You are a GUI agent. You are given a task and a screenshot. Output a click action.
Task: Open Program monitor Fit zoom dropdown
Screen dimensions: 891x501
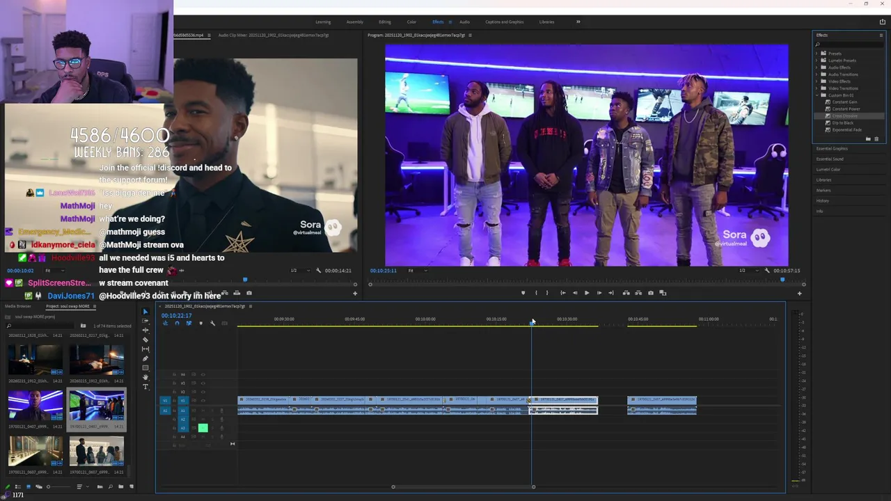417,271
